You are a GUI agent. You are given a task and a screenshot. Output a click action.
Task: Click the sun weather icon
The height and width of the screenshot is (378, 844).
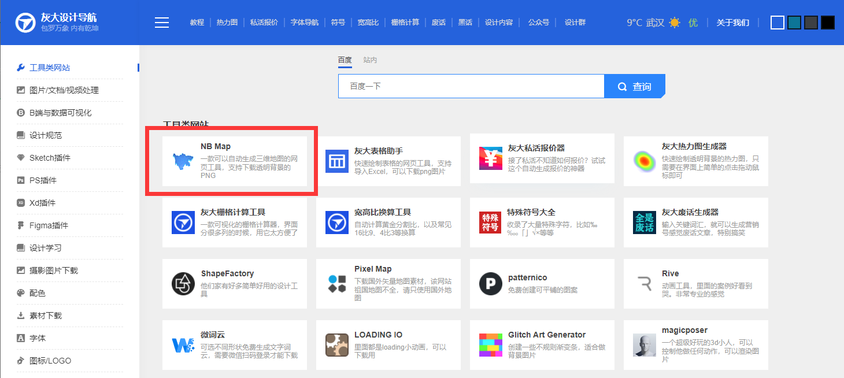[x=675, y=23]
